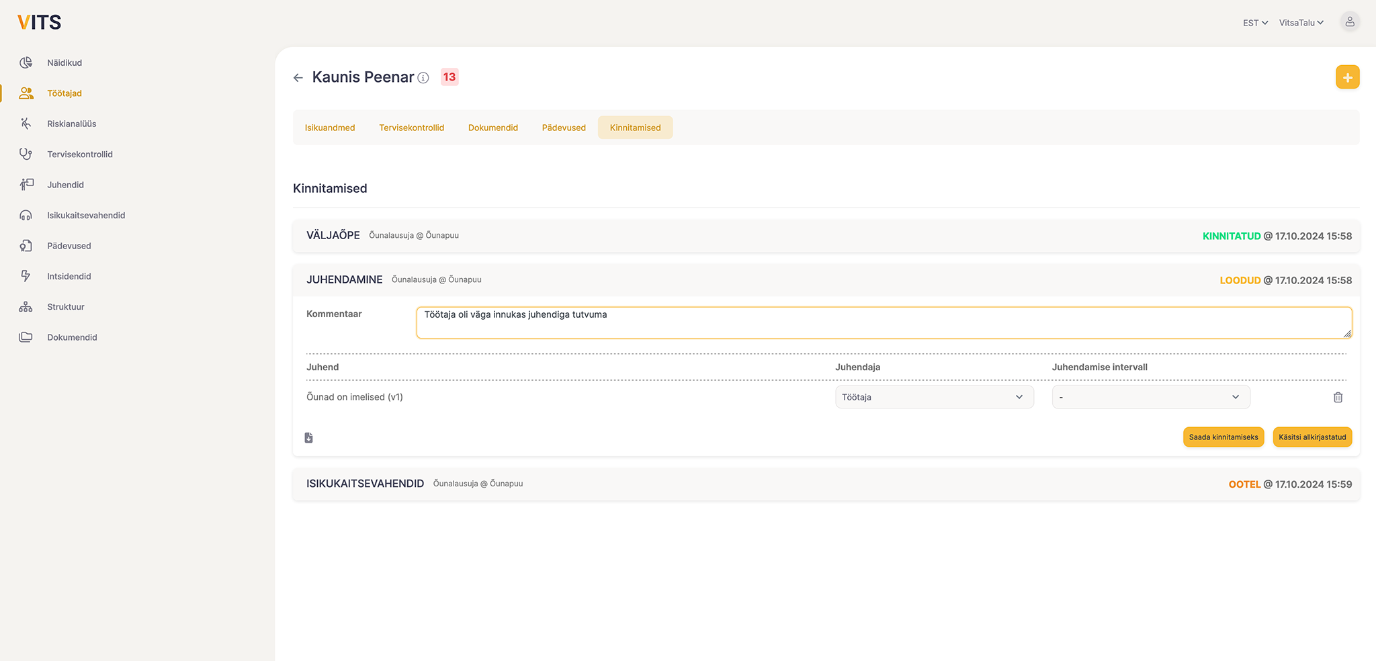Expand the ISIKUKAITSEVAHENDID confirmation row
Viewport: 1376px width, 661px height.
(826, 484)
